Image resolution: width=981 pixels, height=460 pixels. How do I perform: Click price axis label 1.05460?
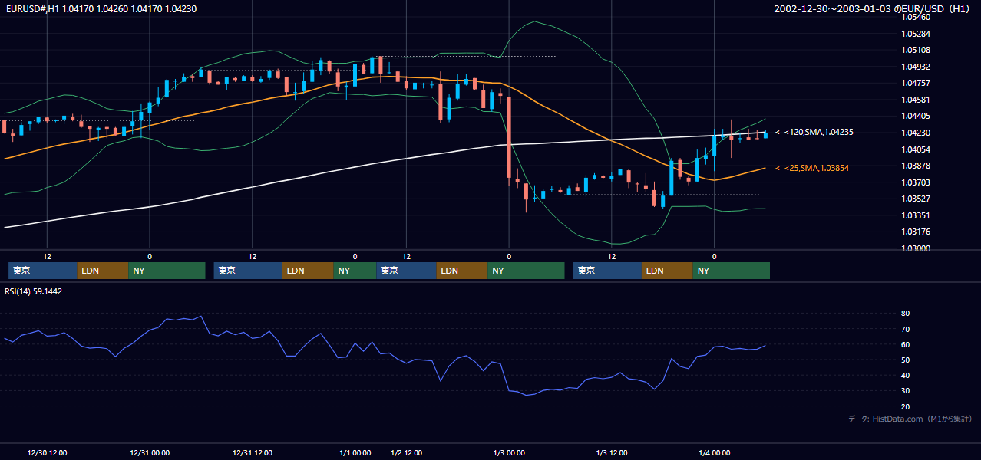(x=916, y=17)
